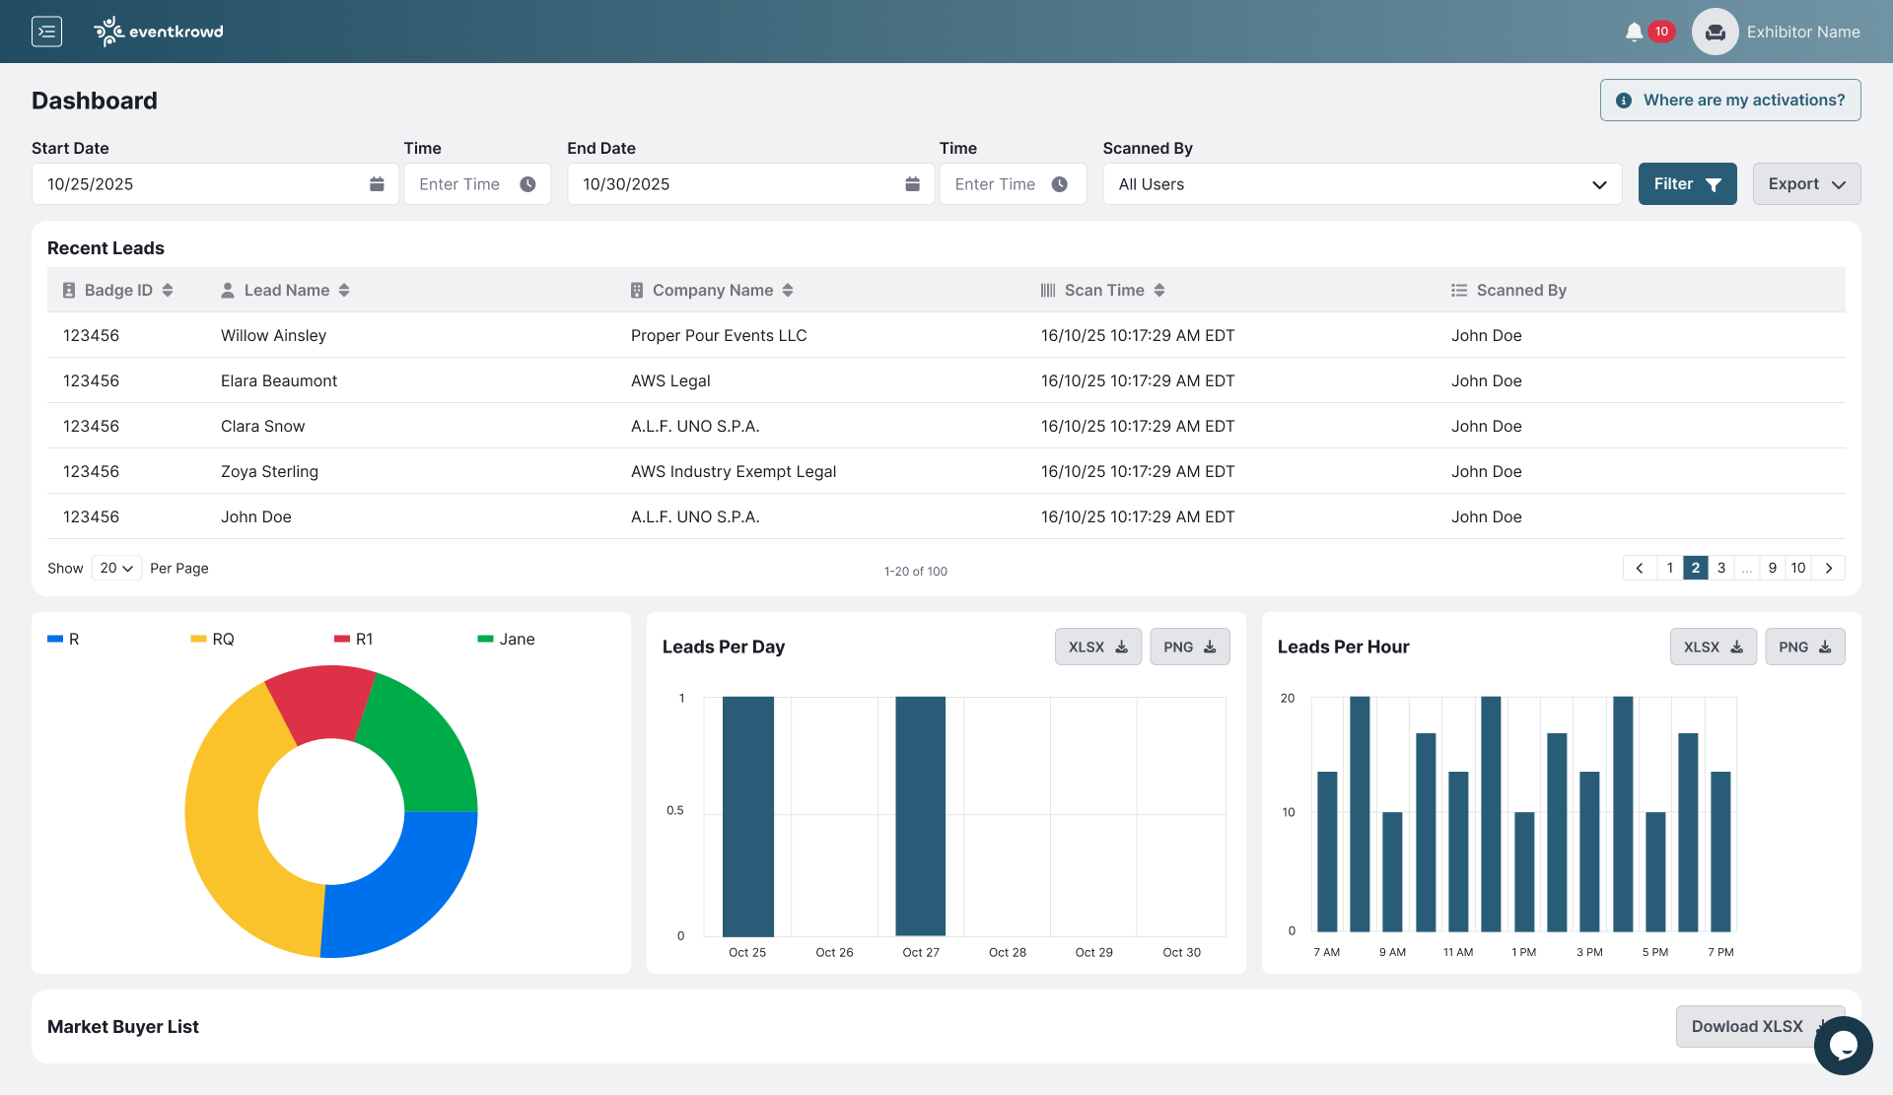This screenshot has height=1095, width=1893.
Task: Click Where are my activations link
Action: click(x=1729, y=101)
